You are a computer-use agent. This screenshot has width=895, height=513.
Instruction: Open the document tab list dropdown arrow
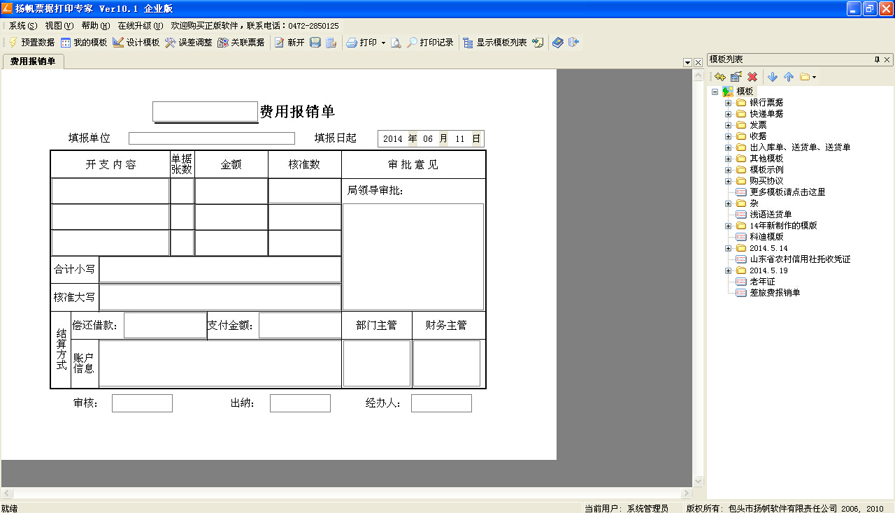[x=687, y=63]
